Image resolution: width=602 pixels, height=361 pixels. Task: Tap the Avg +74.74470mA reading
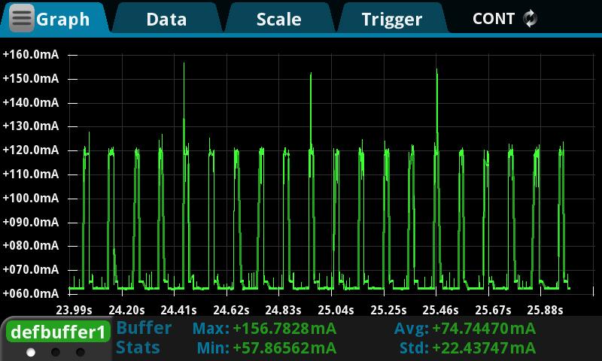coord(465,329)
